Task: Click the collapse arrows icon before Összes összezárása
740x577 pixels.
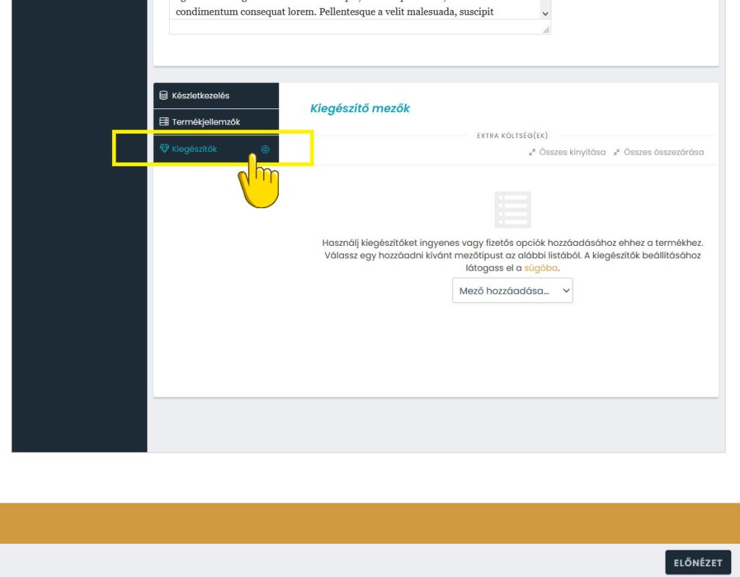Action: pos(616,153)
